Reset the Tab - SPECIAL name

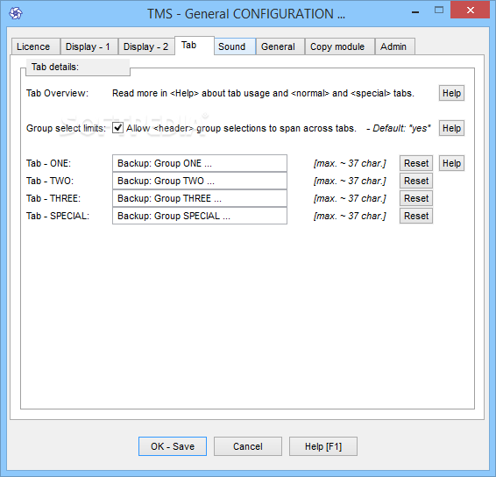tap(416, 216)
